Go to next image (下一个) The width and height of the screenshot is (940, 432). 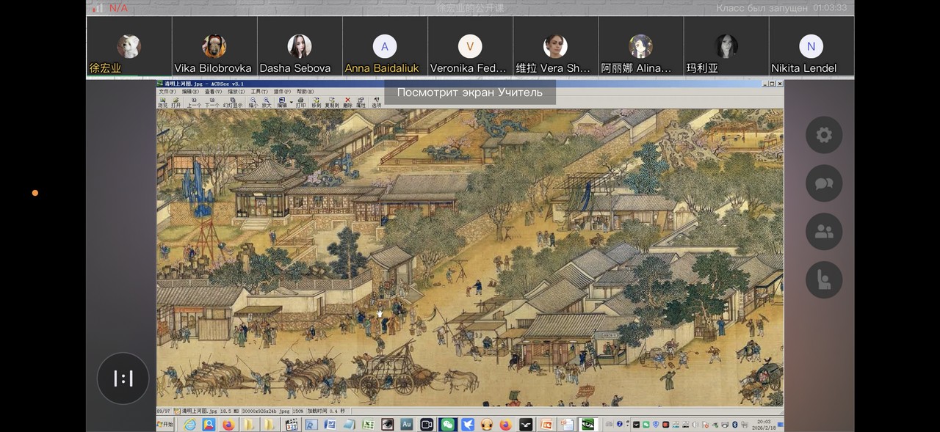tap(211, 102)
